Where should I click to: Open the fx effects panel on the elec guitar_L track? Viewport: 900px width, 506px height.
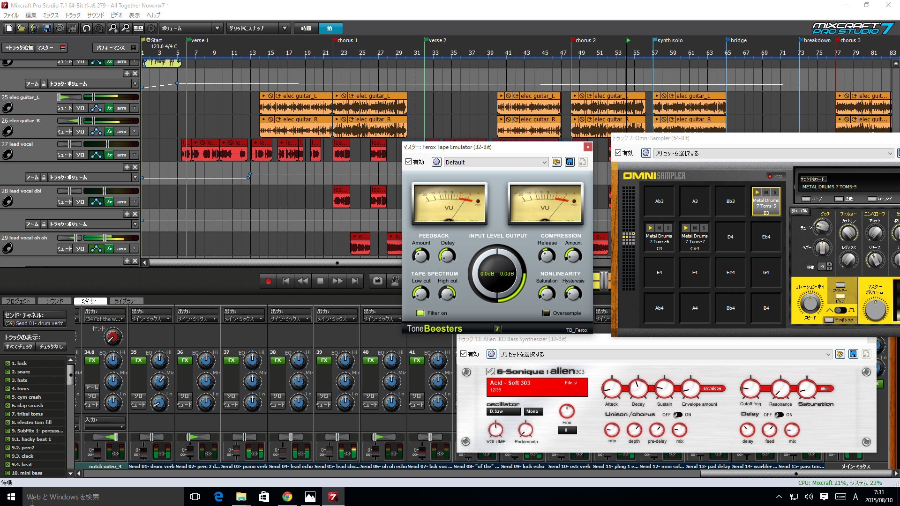tap(109, 108)
